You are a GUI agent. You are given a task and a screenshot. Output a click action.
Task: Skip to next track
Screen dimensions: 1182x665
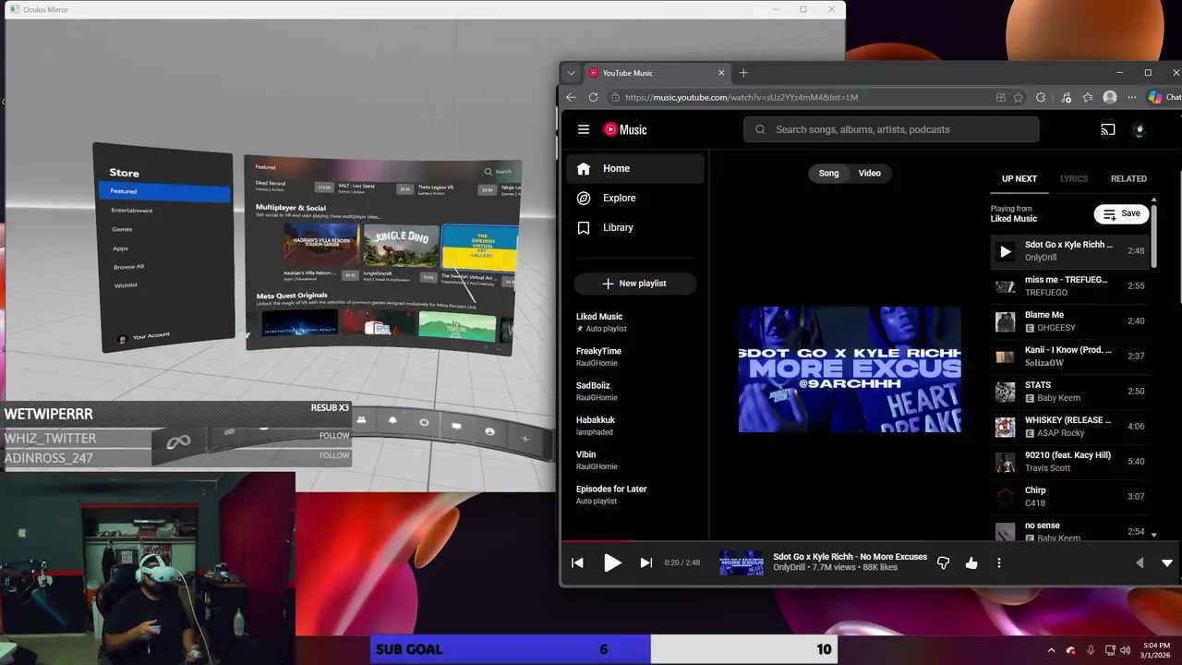[646, 562]
